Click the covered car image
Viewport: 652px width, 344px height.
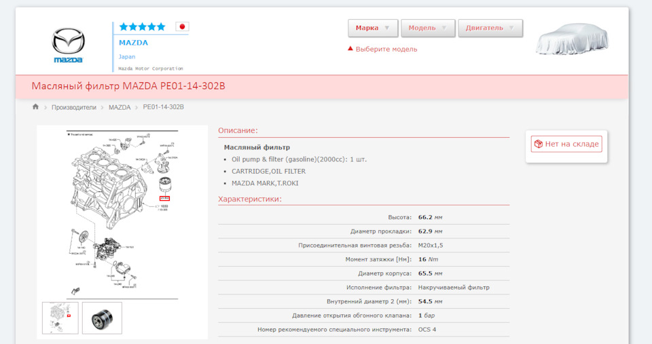click(x=572, y=39)
